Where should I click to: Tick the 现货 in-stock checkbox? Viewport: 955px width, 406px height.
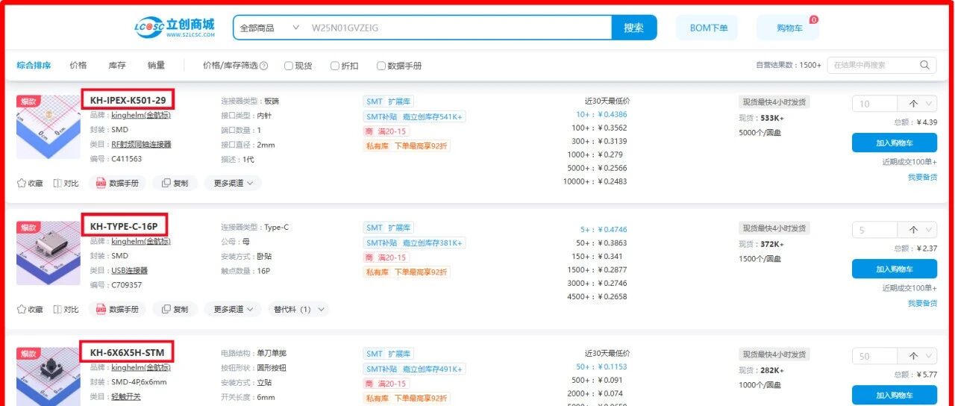tap(289, 66)
